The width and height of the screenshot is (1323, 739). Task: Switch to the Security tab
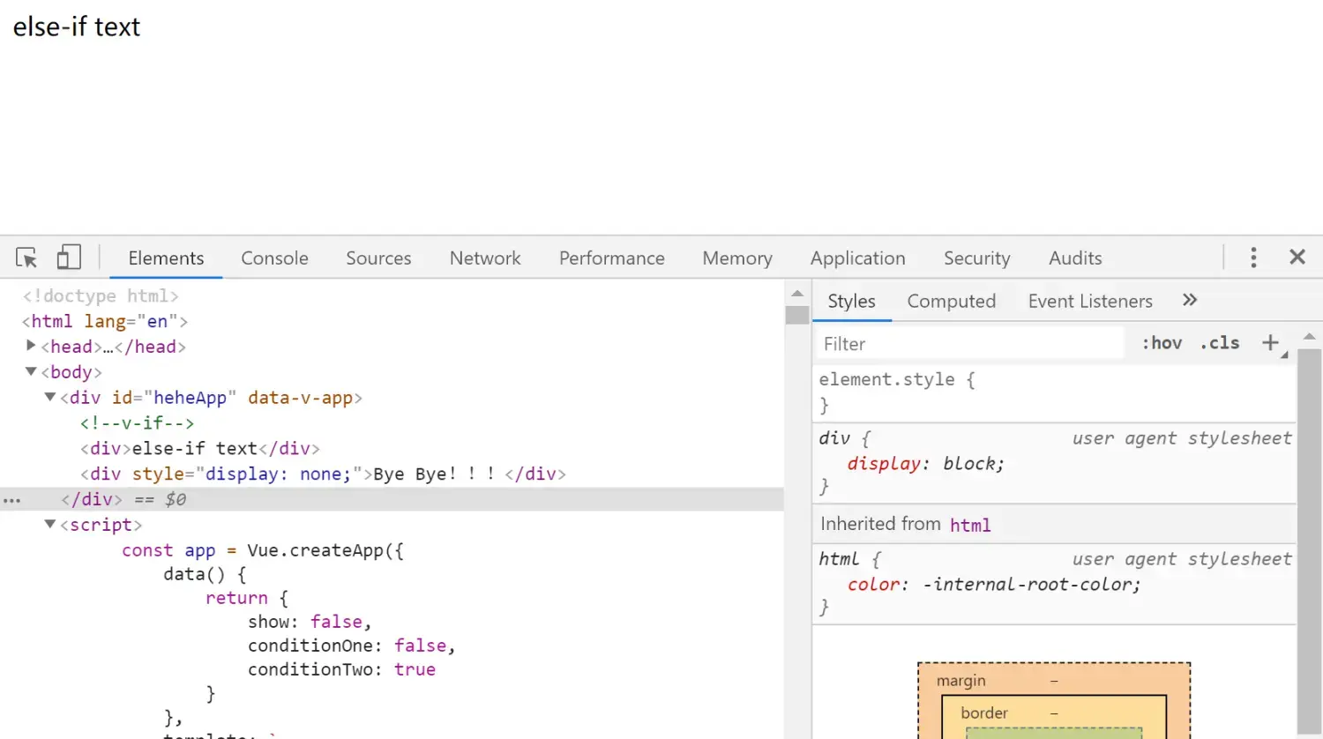click(976, 258)
